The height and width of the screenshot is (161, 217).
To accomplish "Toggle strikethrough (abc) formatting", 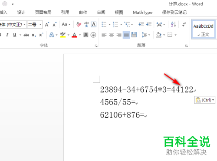I will [26, 35].
